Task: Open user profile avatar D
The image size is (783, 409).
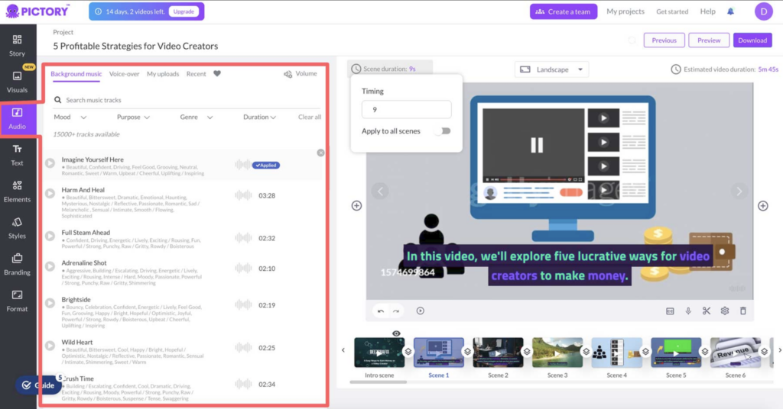Action: pyautogui.click(x=763, y=11)
